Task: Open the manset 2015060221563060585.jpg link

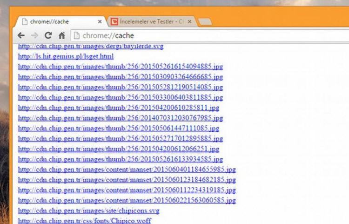Action: point(127,200)
